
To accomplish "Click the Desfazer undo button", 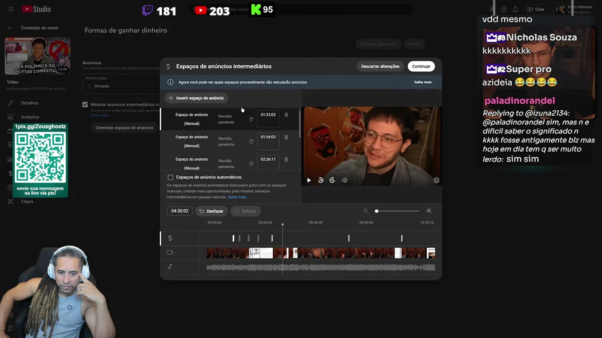I will pyautogui.click(x=211, y=211).
